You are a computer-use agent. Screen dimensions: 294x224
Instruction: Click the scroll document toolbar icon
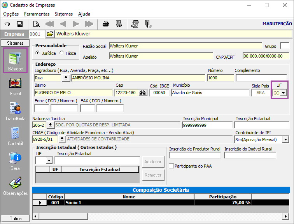135,24
